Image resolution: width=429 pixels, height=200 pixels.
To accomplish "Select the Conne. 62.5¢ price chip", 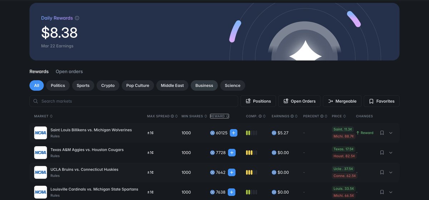I will click(344, 176).
